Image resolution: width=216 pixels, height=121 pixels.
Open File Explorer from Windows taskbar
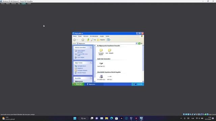107,118
